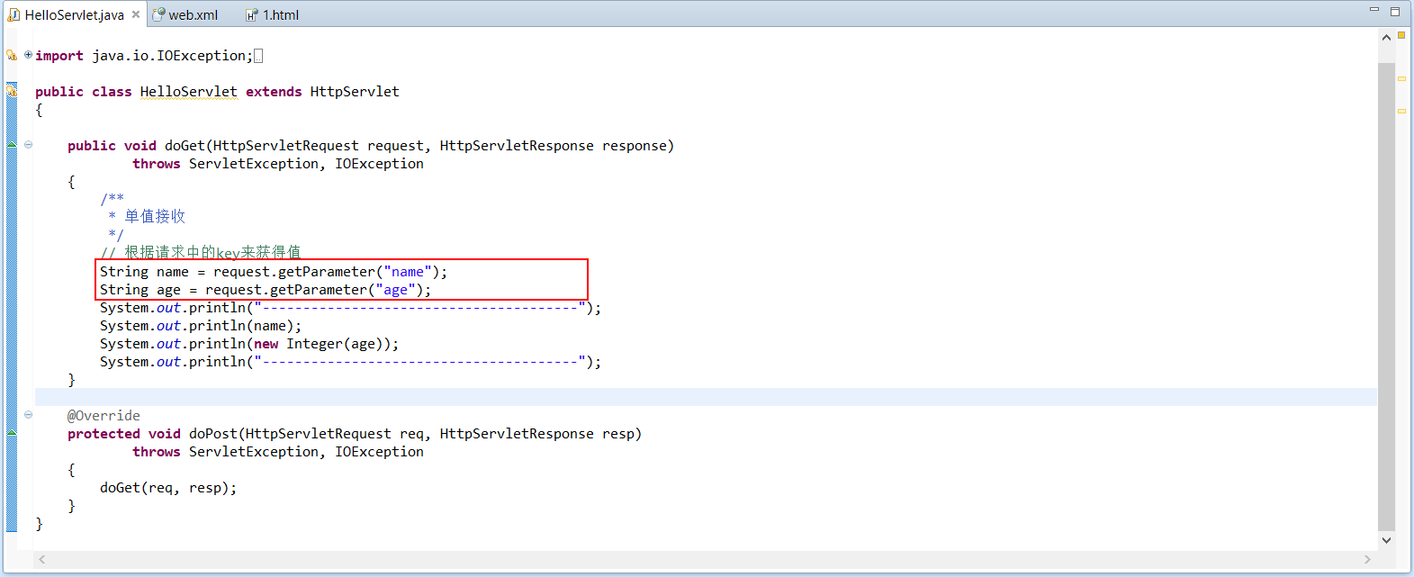The width and height of the screenshot is (1414, 577).
Task: Switch to the HelloServlet.java tab
Action: click(74, 14)
